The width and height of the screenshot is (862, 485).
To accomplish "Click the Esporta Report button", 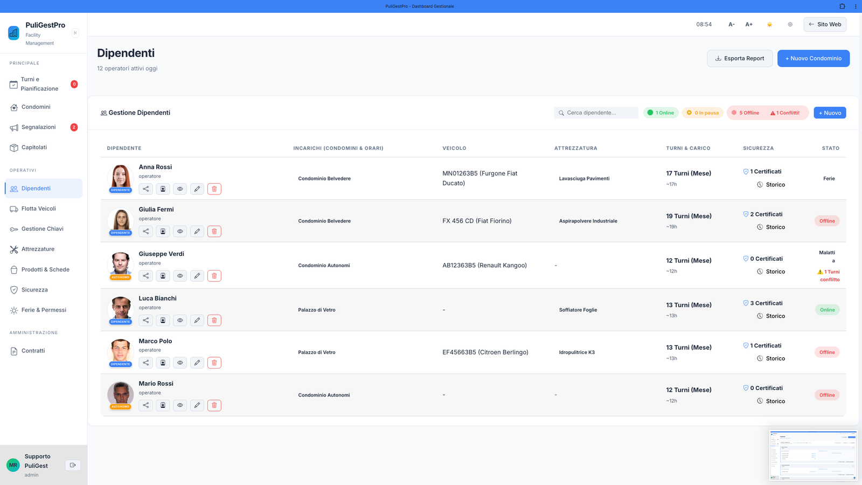I will coord(739,58).
